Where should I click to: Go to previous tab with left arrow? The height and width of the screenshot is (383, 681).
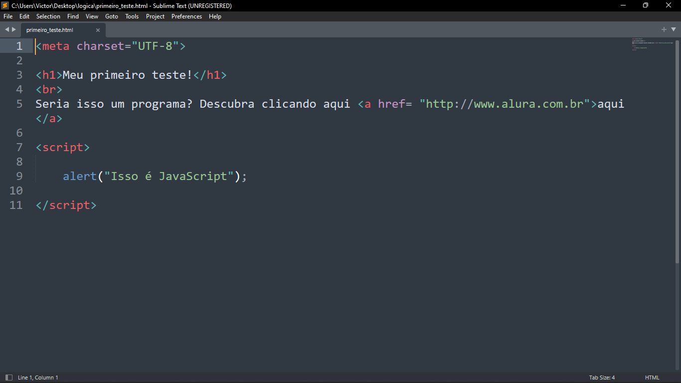[x=7, y=29]
